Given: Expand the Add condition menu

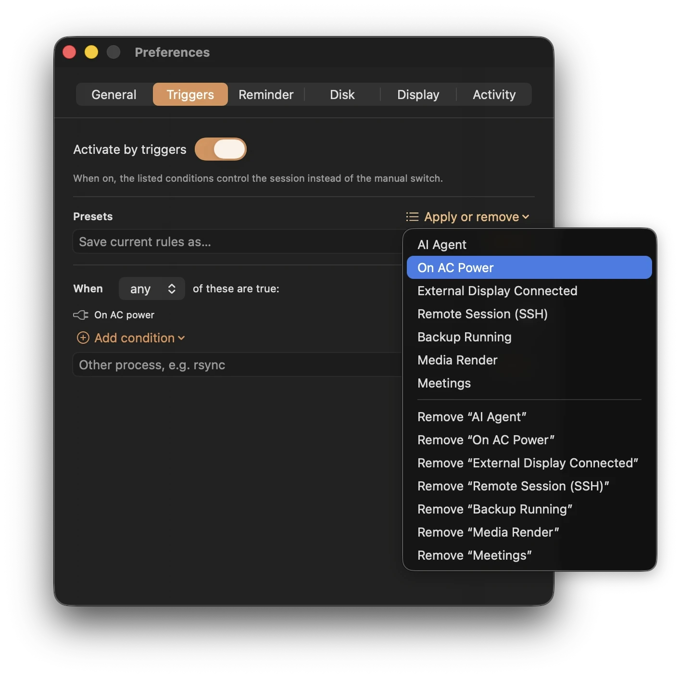Looking at the screenshot, I should [x=131, y=338].
